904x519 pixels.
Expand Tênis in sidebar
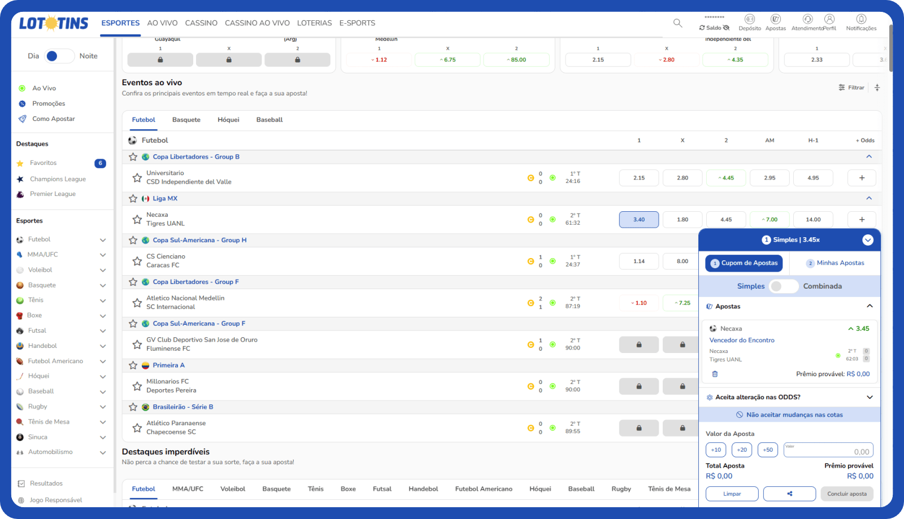[103, 300]
